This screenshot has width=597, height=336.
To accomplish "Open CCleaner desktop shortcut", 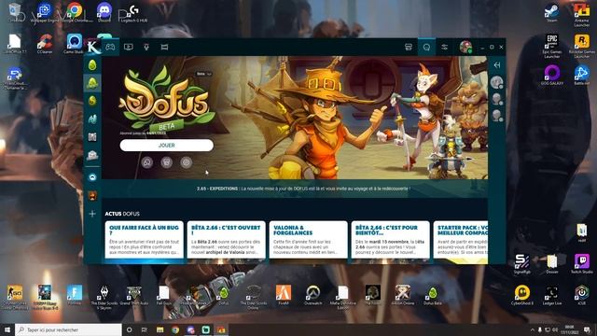I will pos(45,44).
